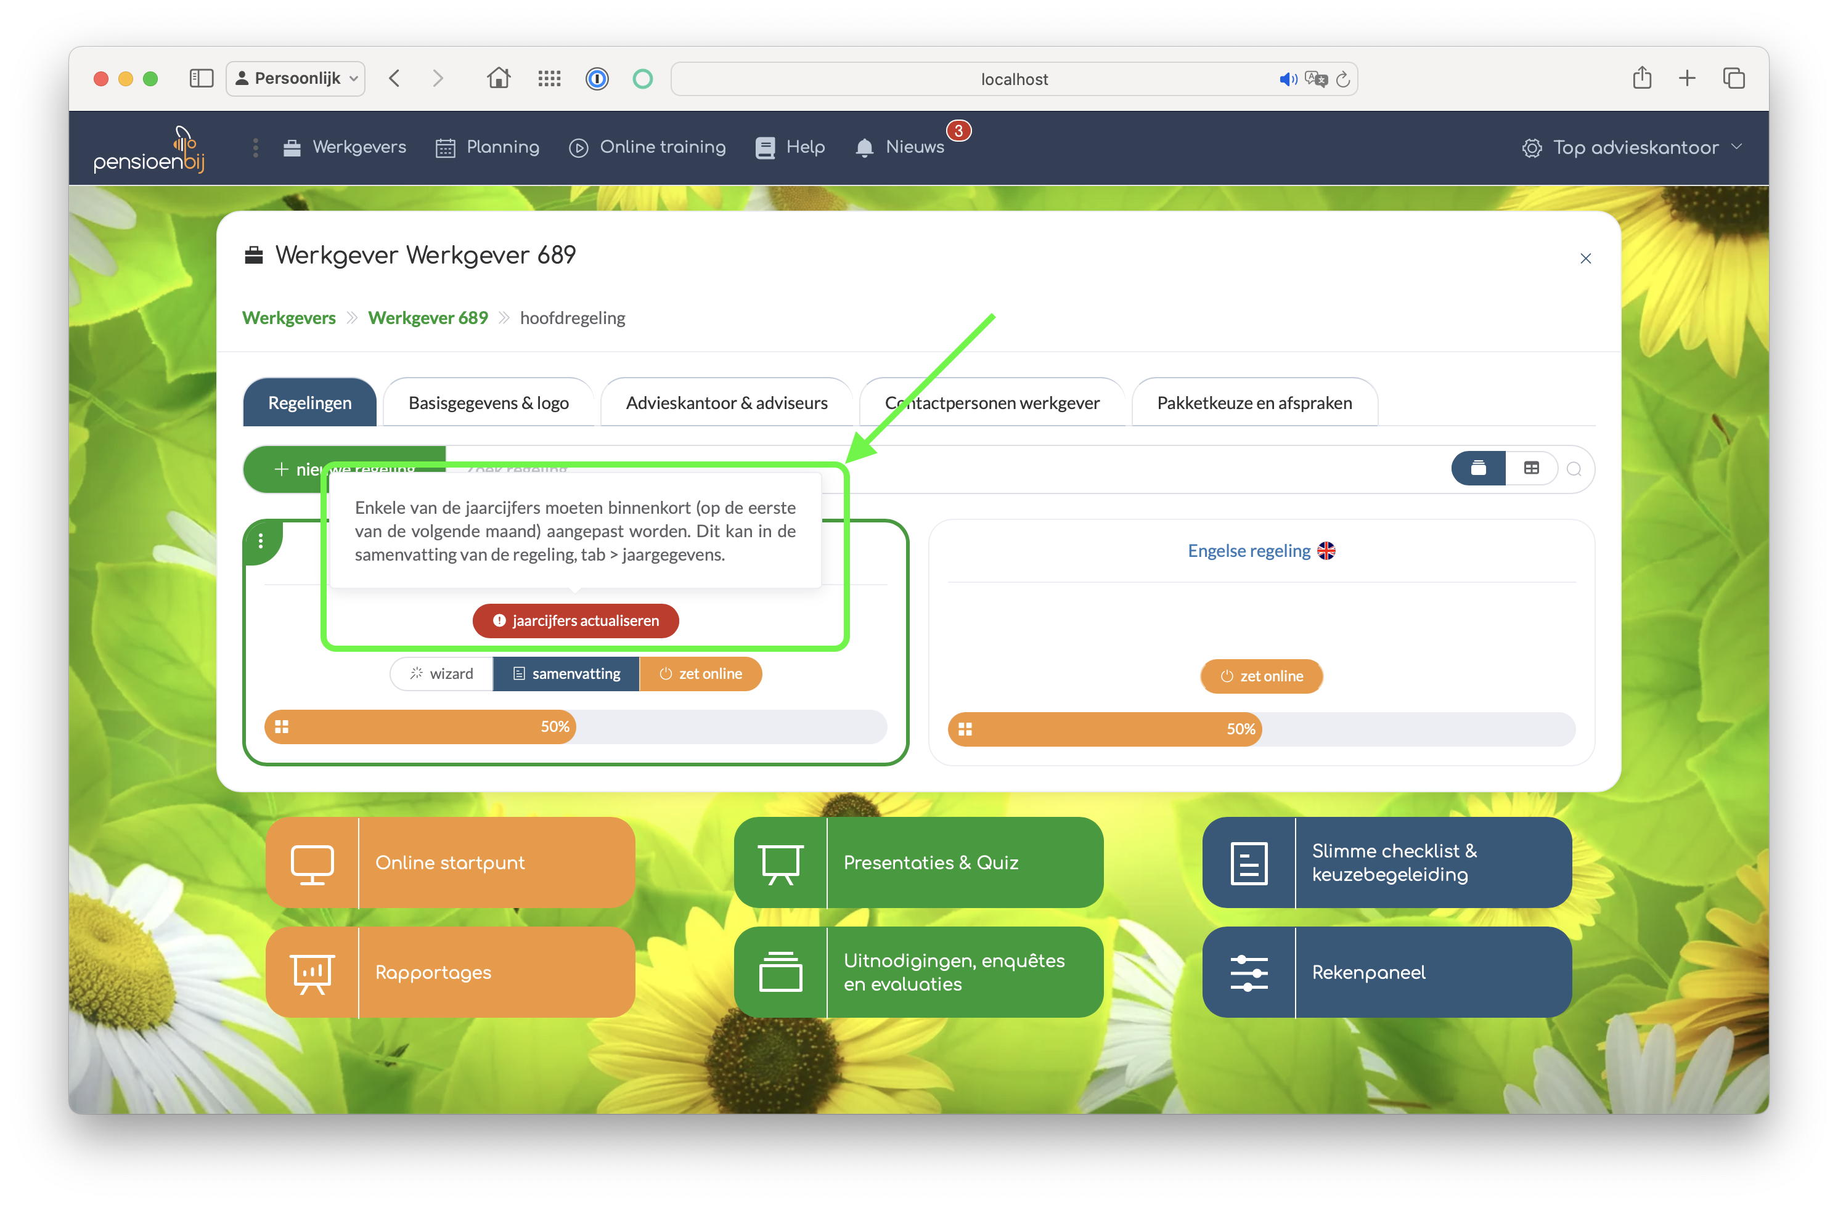Click jaarcijfers actualiseren button
Image resolution: width=1838 pixels, height=1205 pixels.
click(x=575, y=620)
